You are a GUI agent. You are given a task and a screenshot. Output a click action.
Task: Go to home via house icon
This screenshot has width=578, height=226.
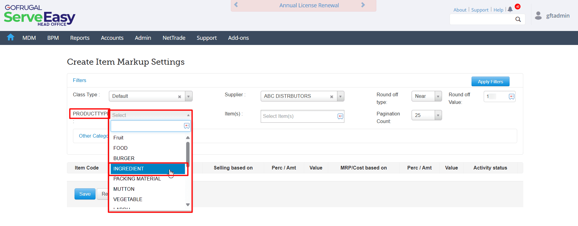coord(11,37)
